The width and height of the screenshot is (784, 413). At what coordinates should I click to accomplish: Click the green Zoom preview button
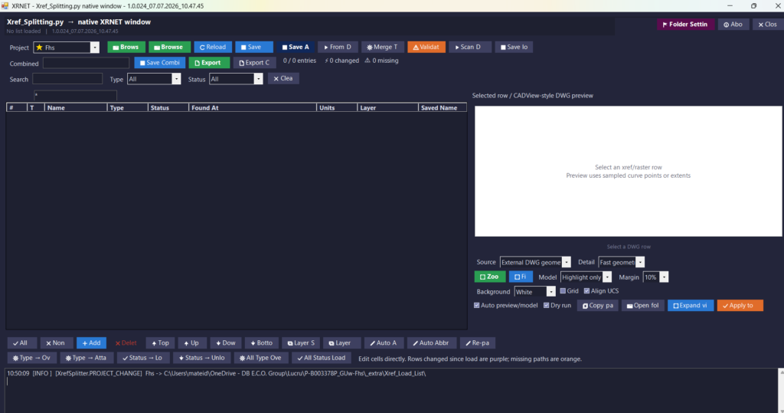pos(489,277)
